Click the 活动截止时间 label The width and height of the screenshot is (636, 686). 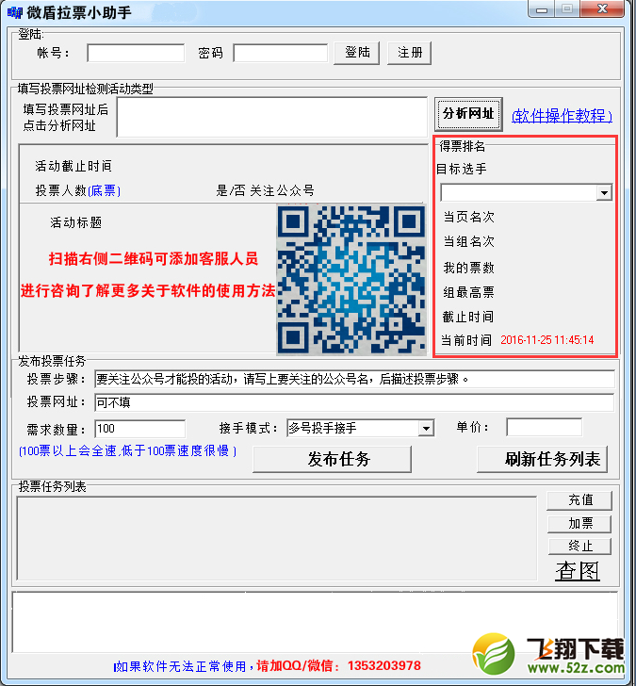click(x=73, y=166)
